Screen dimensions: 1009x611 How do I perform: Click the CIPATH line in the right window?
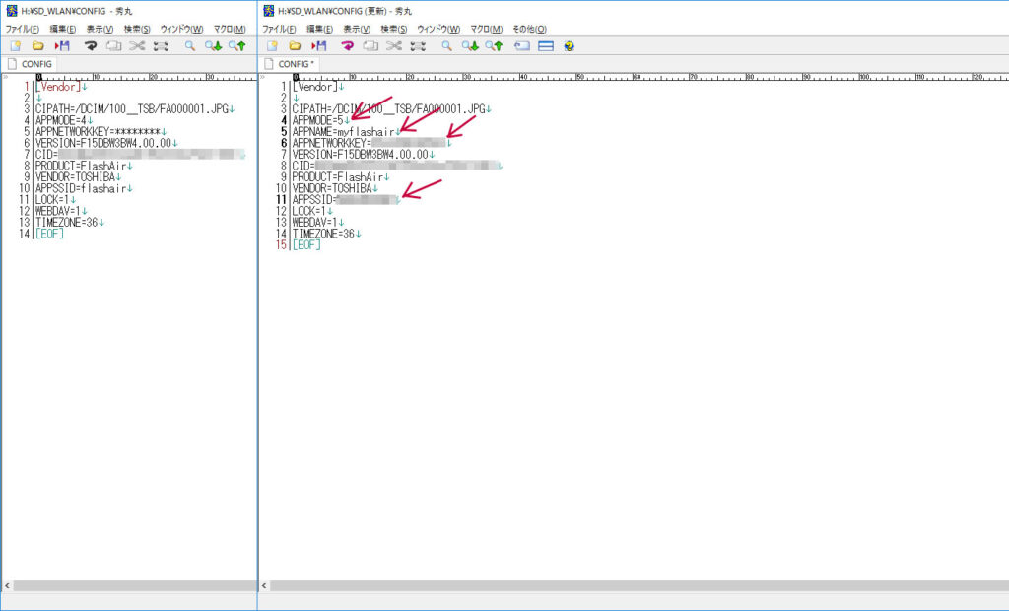388,109
